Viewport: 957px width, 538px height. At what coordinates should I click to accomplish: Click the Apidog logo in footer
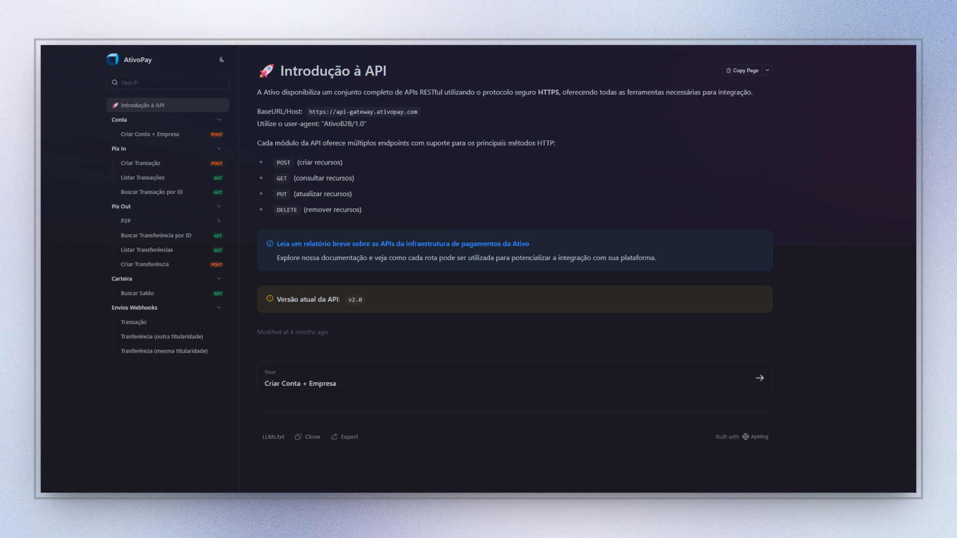(746, 437)
